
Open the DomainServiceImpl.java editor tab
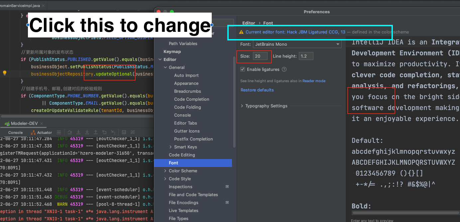[20, 5]
